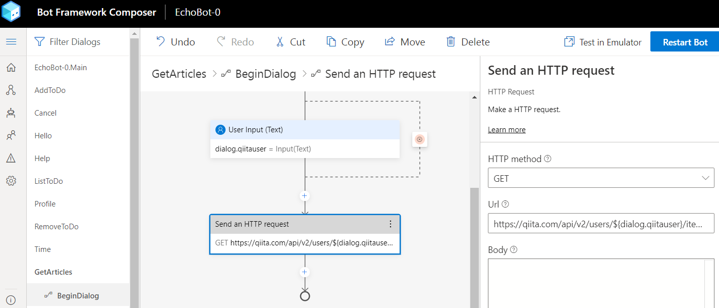The width and height of the screenshot is (719, 308).
Task: Click the info icon at sidebar bottom
Action: [11, 300]
